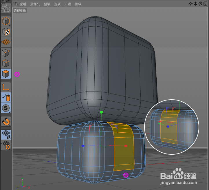The width and height of the screenshot is (209, 190).
Task: Click the blue Z-axis gizmo handle
Action: click(x=83, y=146)
